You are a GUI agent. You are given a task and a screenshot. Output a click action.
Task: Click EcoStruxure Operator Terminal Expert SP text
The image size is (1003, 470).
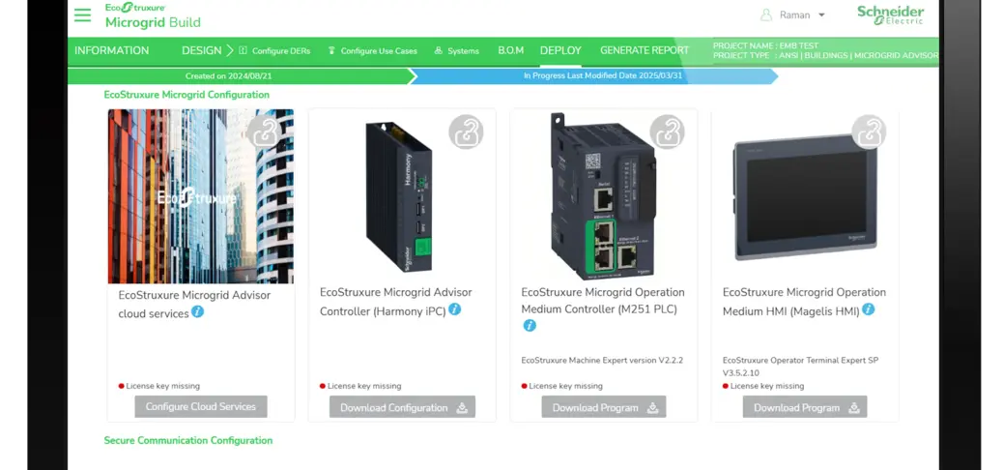800,367
